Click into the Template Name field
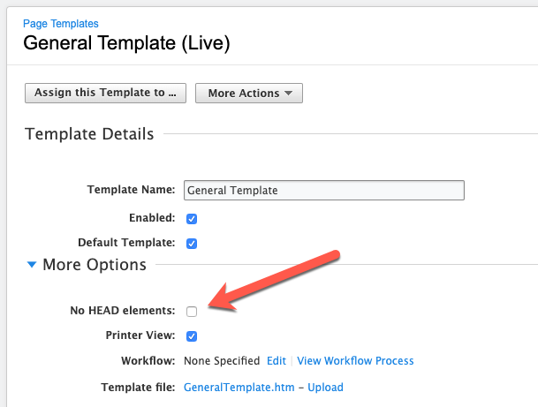The image size is (538, 407). point(323,191)
